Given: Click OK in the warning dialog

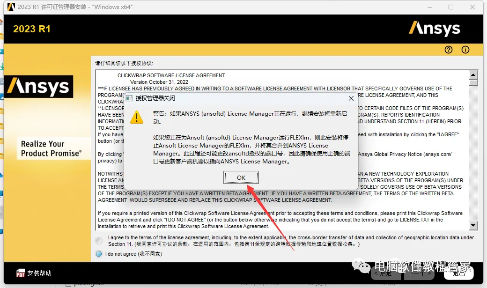Looking at the screenshot, I should (x=241, y=177).
